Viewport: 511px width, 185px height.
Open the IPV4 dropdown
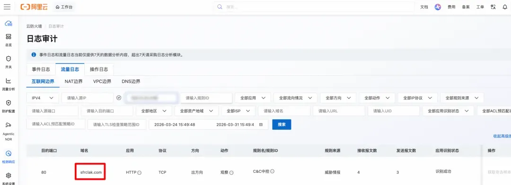(x=43, y=98)
